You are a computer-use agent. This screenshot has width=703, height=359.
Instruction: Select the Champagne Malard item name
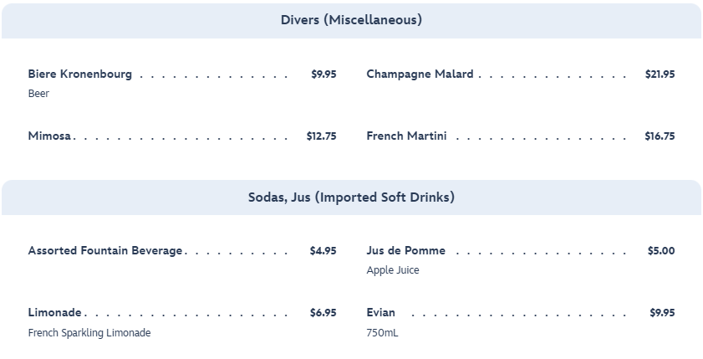pos(420,74)
